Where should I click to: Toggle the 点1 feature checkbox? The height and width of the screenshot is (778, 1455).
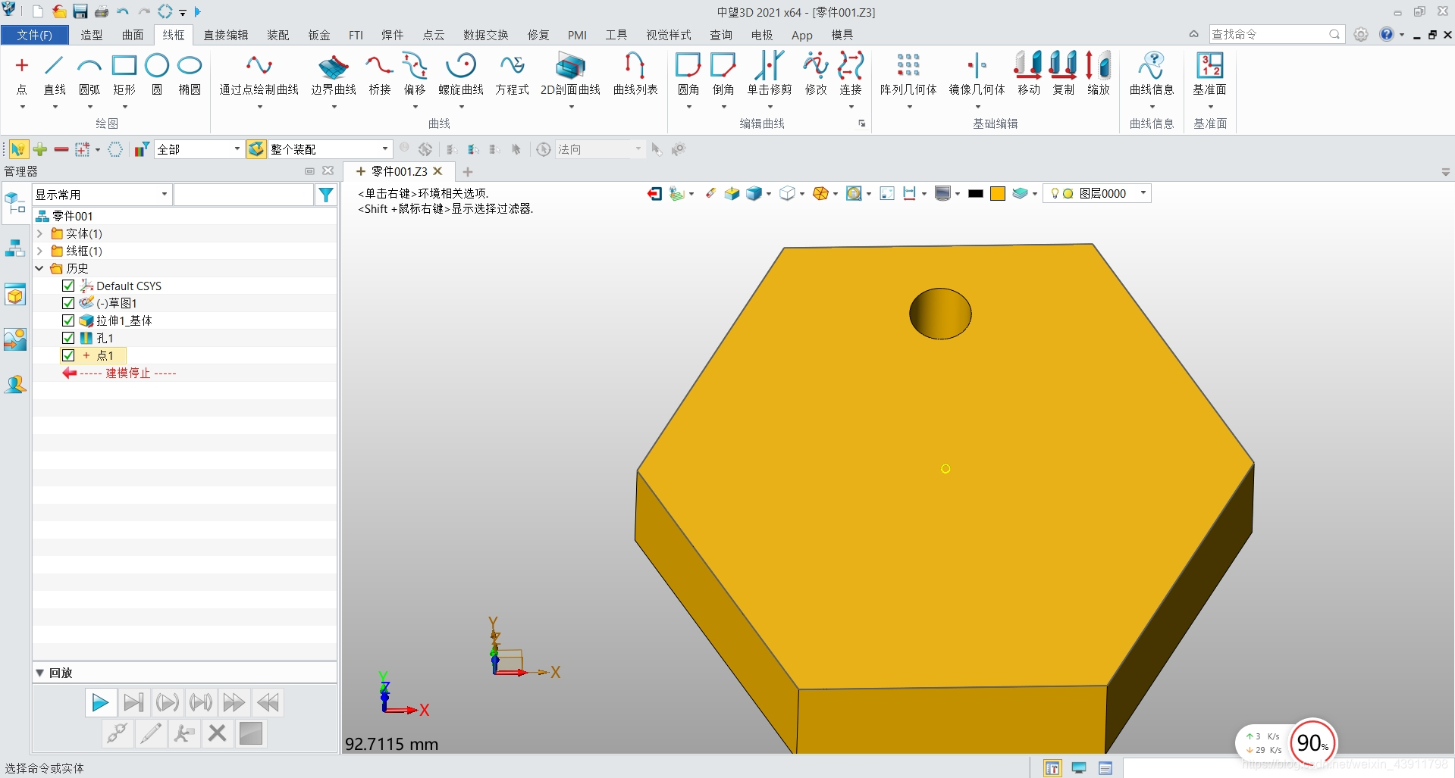(68, 355)
